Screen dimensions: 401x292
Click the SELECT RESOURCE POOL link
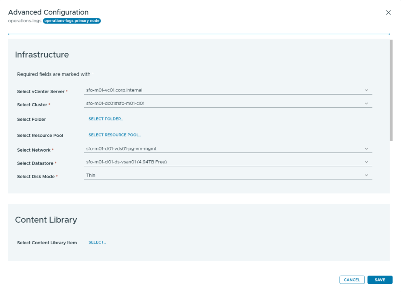[114, 135]
